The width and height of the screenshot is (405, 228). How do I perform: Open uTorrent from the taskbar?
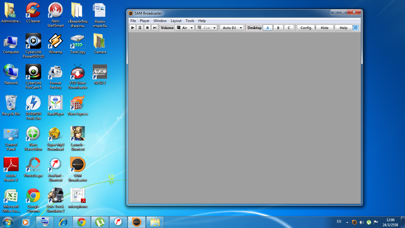coord(100,222)
